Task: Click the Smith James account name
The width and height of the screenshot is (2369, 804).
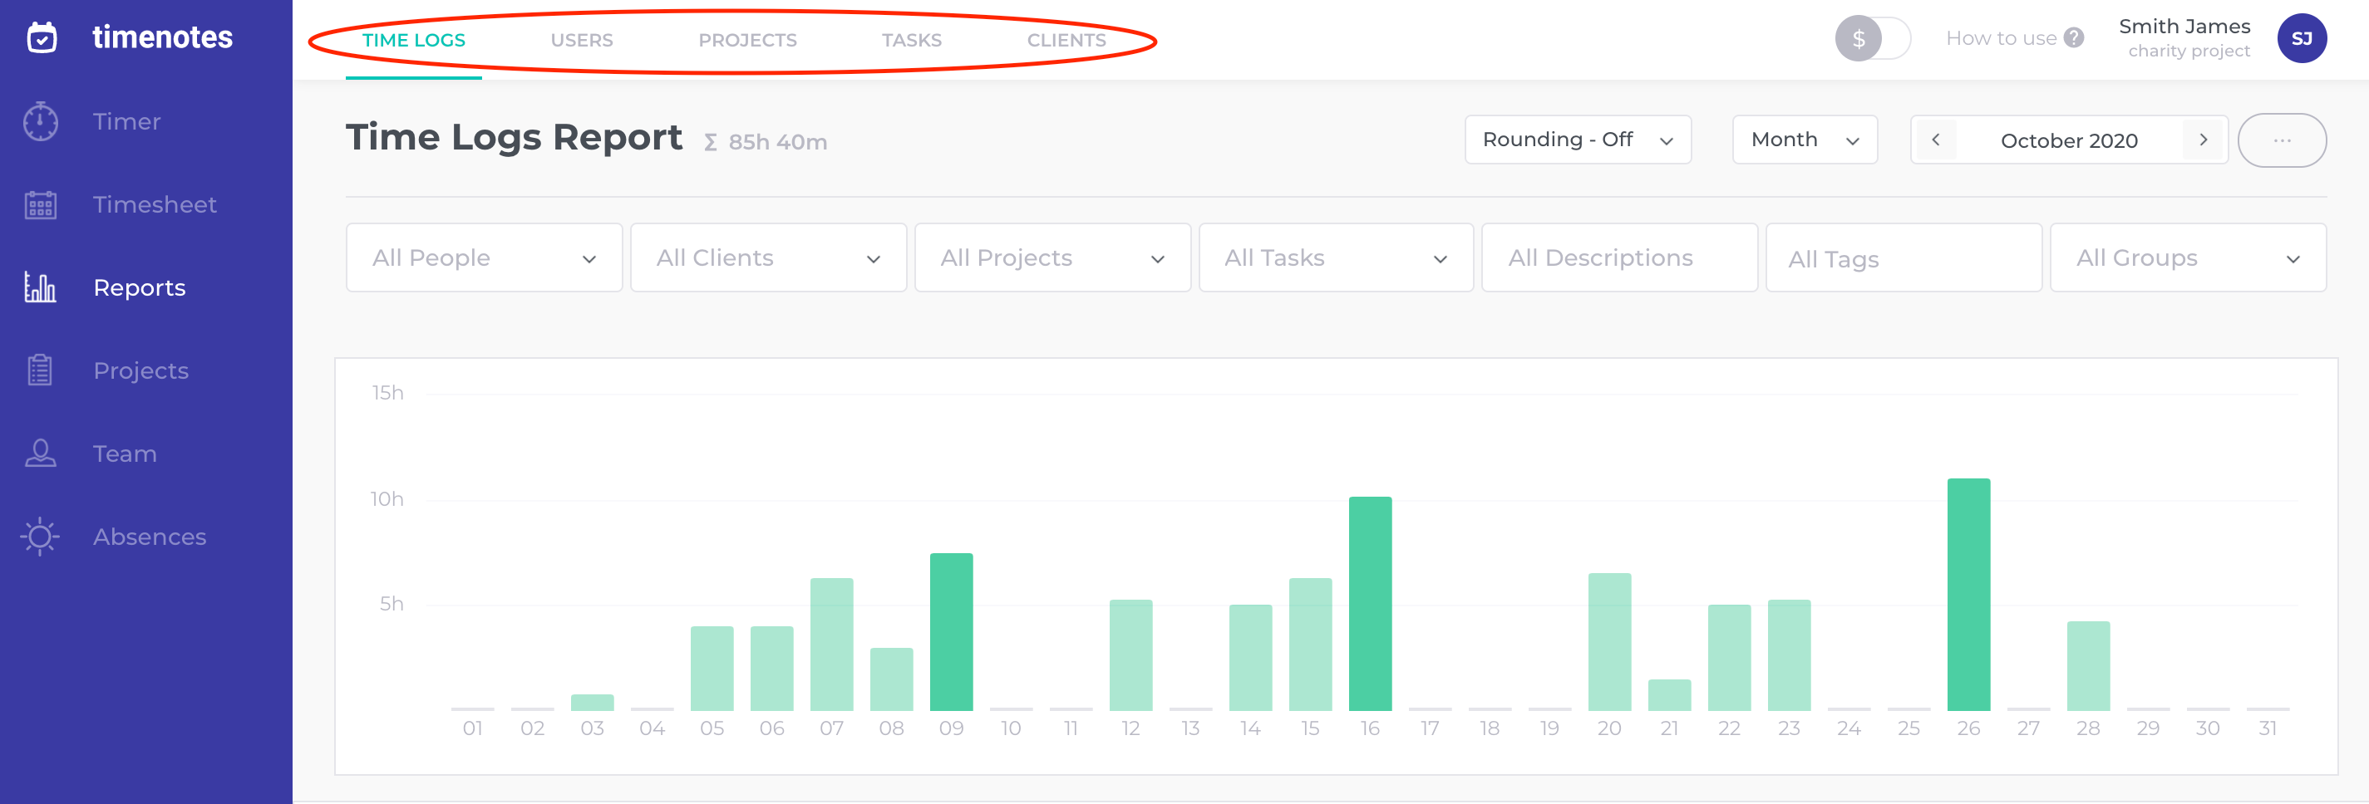Action: click(x=2184, y=27)
